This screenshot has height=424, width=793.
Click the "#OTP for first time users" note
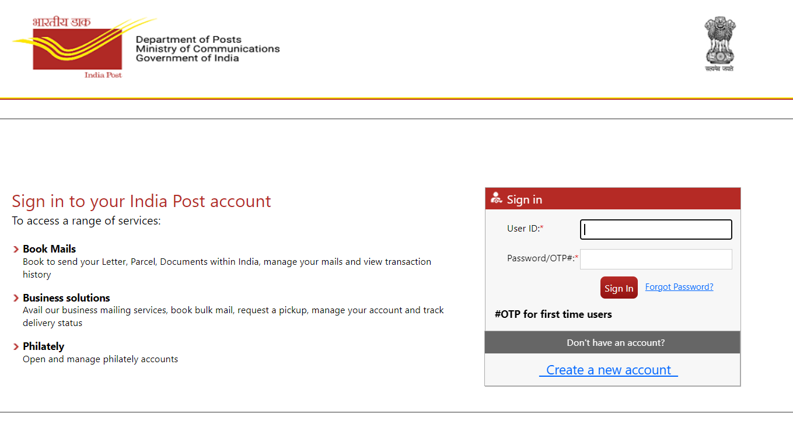(x=553, y=314)
